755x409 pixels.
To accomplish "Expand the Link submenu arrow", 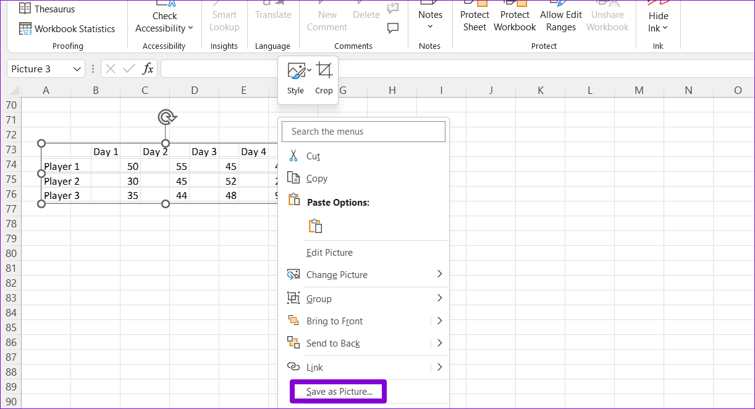I will 439,367.
